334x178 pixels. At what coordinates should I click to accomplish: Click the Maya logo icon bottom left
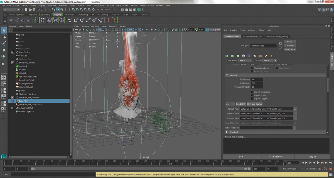tap(4, 155)
